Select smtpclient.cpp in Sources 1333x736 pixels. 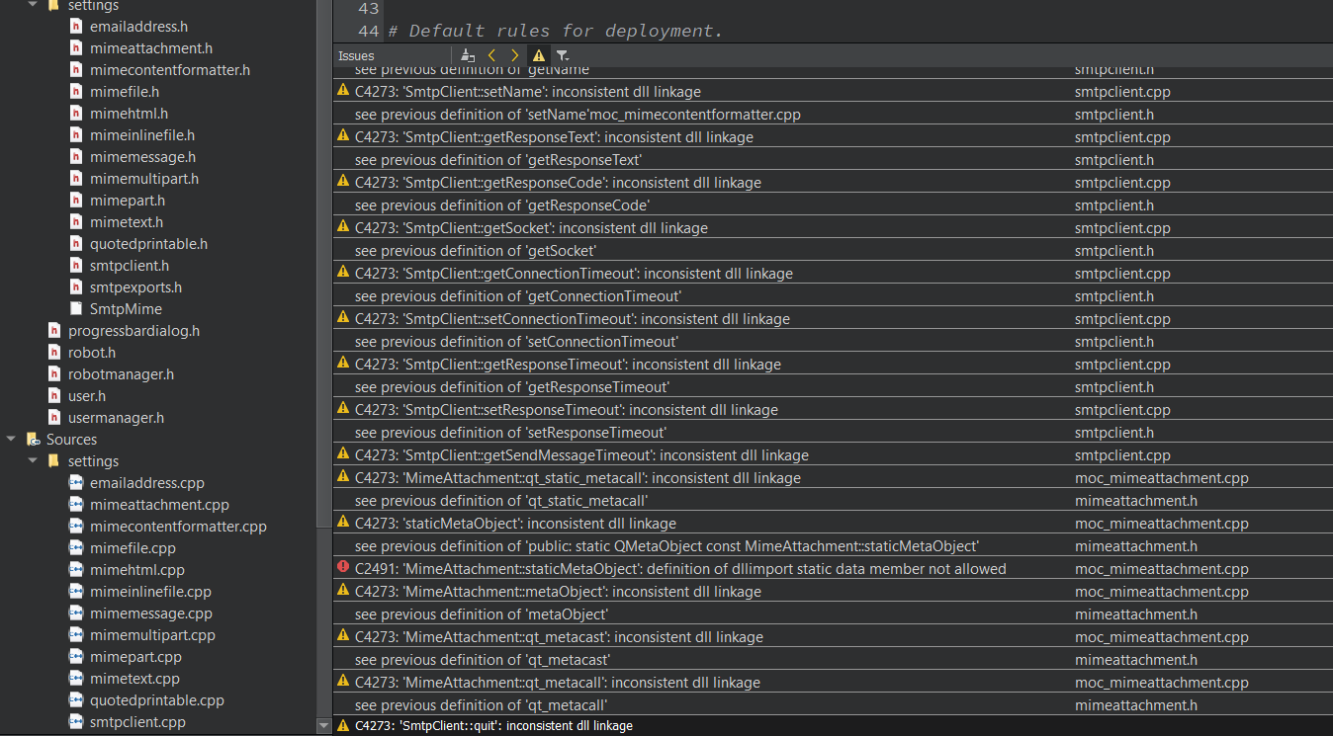[x=137, y=722]
